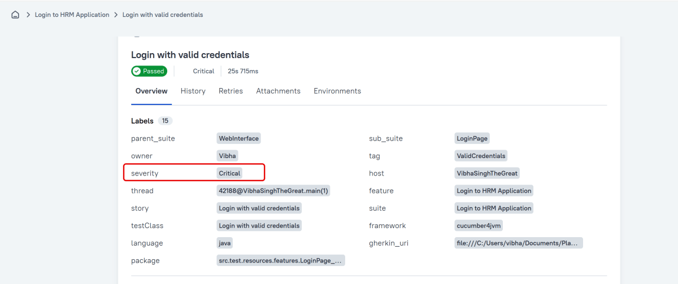Click the WebInterface parent_suite label chip
This screenshot has height=284, width=678.
(238, 138)
